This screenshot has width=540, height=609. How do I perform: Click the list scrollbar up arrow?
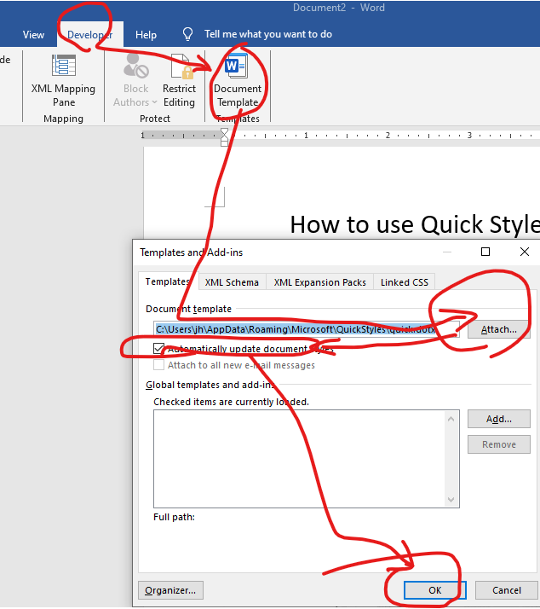coord(451,419)
